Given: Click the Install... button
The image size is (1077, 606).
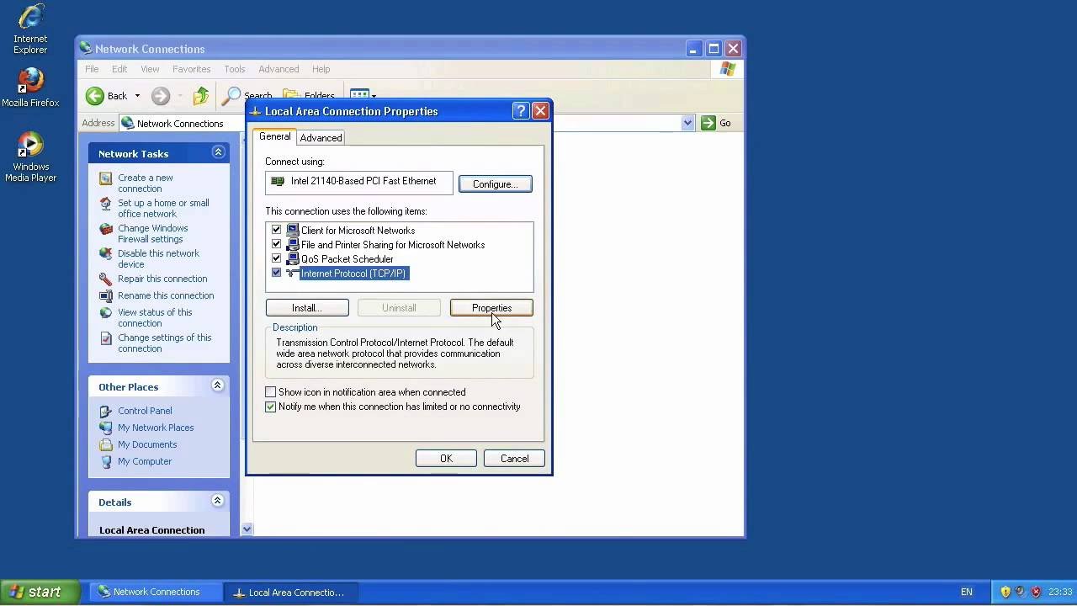Looking at the screenshot, I should pos(307,308).
